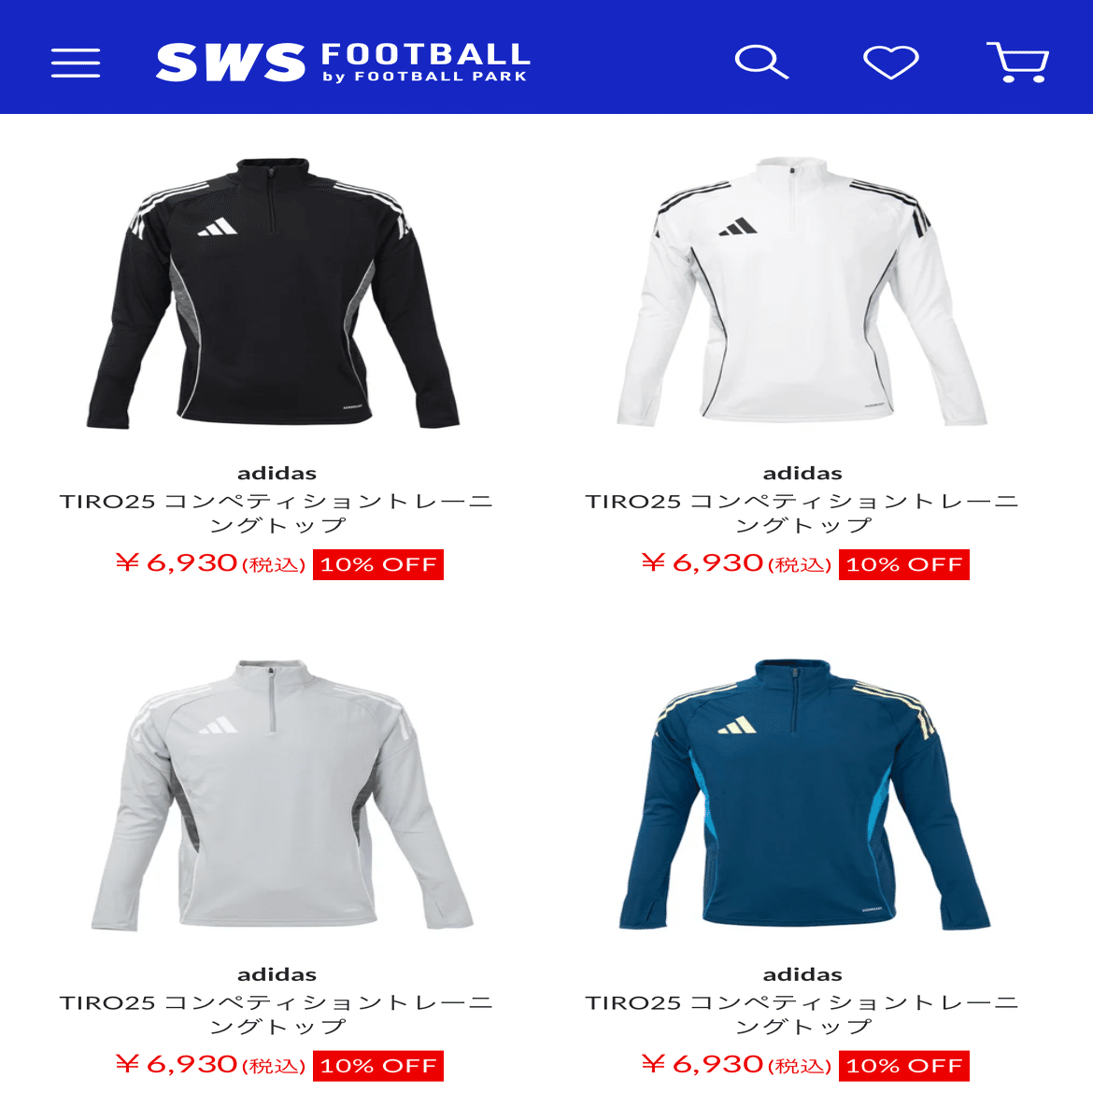Viewport: 1093px width, 1093px height.
Task: Click adidas brand name under white top
Action: click(802, 474)
